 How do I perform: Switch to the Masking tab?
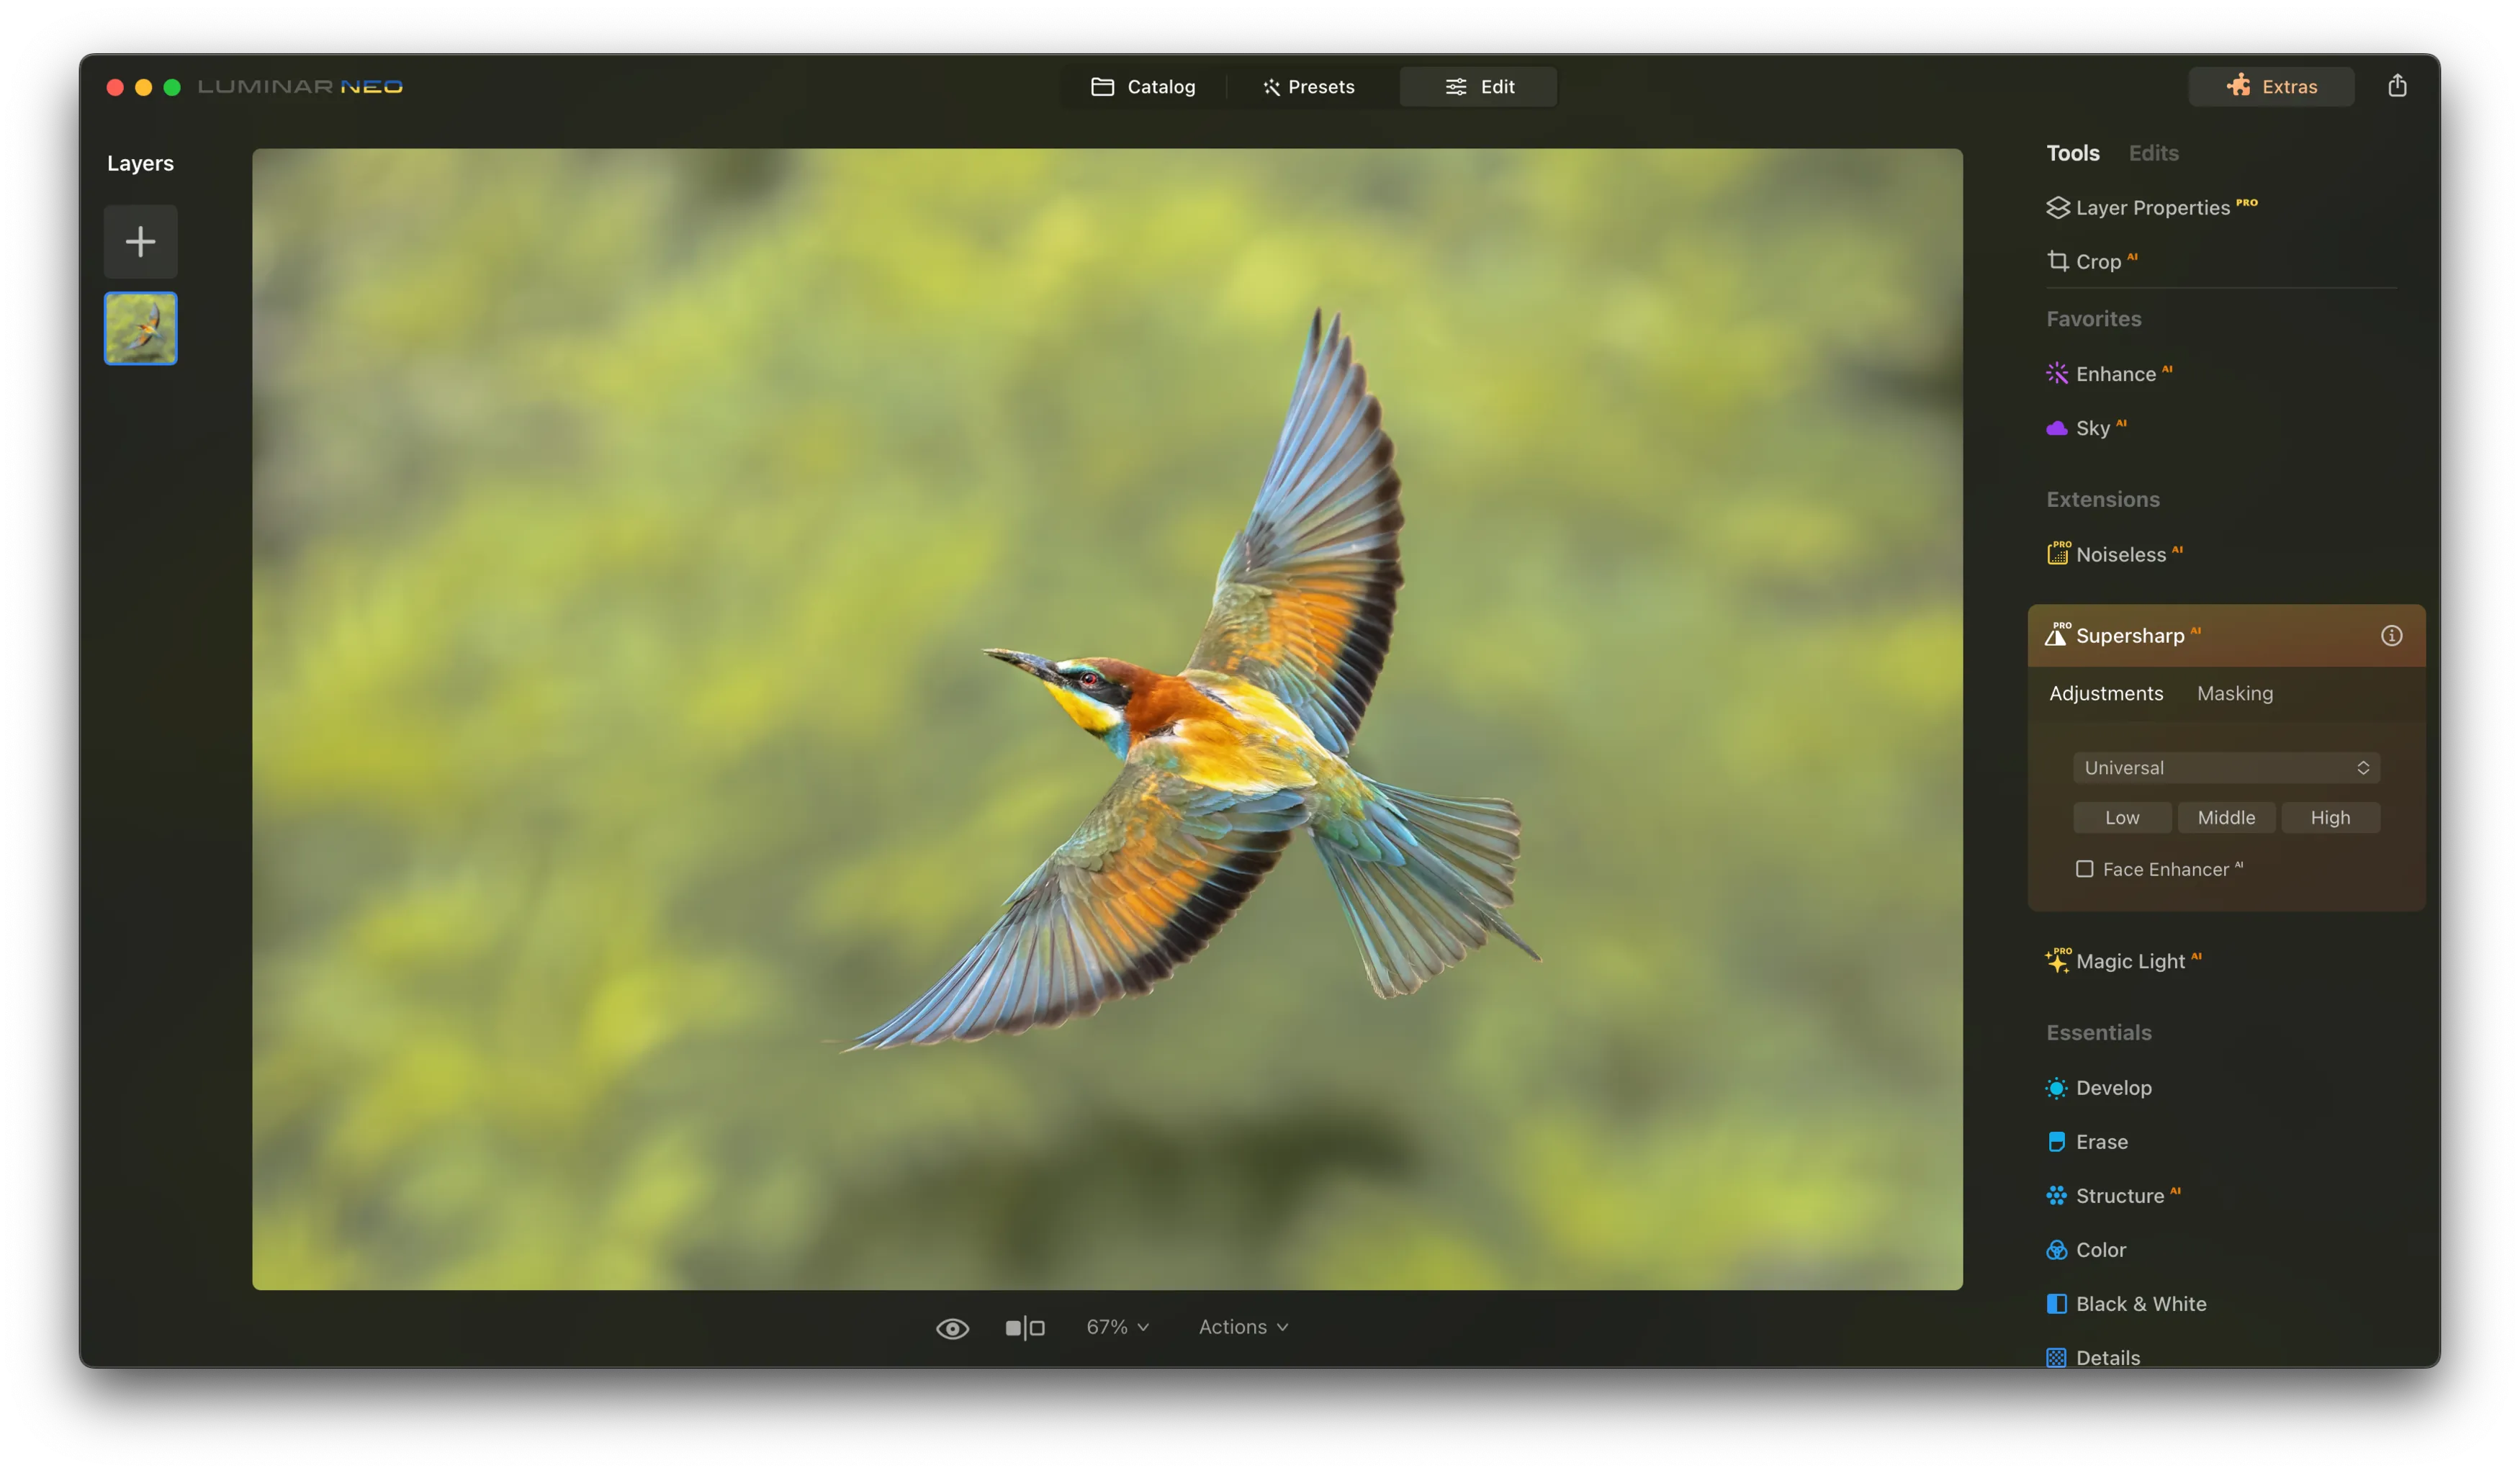[x=2234, y=693]
